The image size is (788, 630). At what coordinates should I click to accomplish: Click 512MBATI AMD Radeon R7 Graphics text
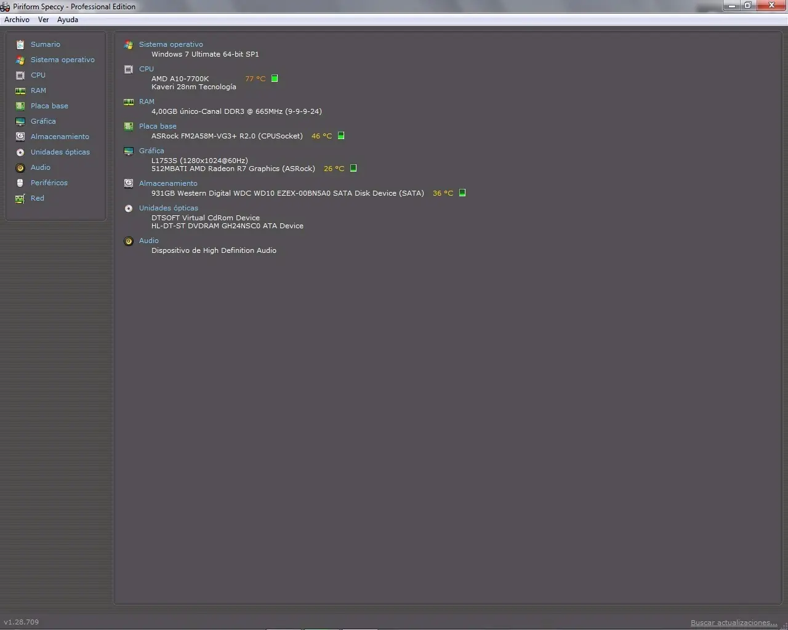(233, 169)
